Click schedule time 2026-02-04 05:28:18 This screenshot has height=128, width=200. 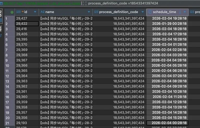pos(167,66)
